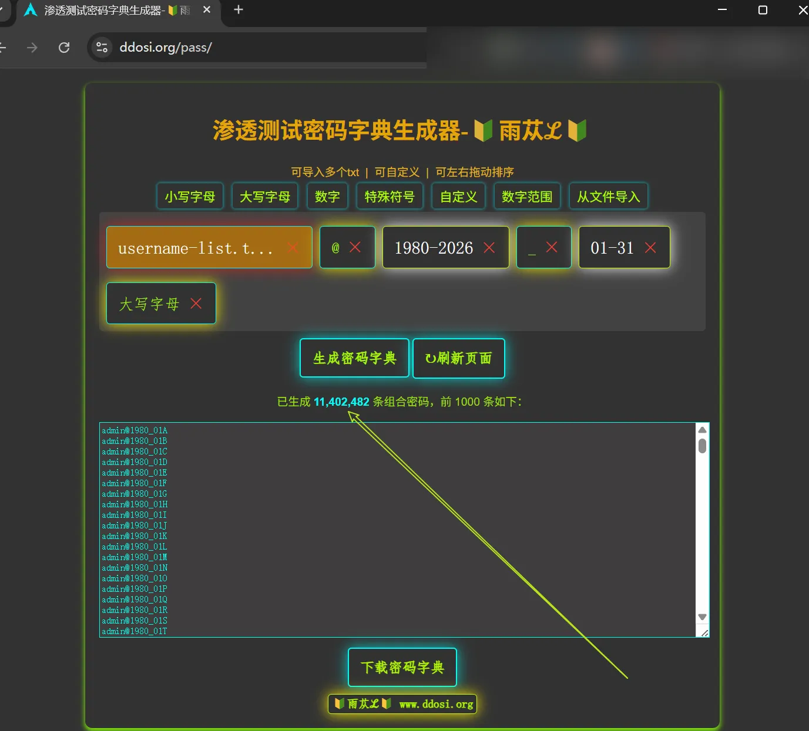Viewport: 809px width, 731px height.
Task: Open the www.ddosi.org footer link
Action: pyautogui.click(x=436, y=704)
